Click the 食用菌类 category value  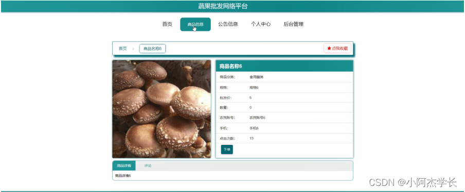click(x=257, y=77)
